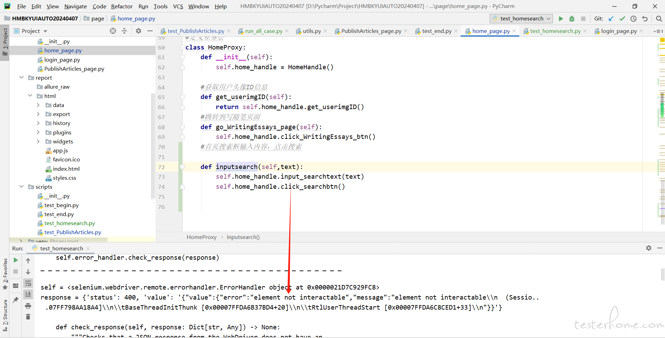Open the Navigate menu

(76, 6)
